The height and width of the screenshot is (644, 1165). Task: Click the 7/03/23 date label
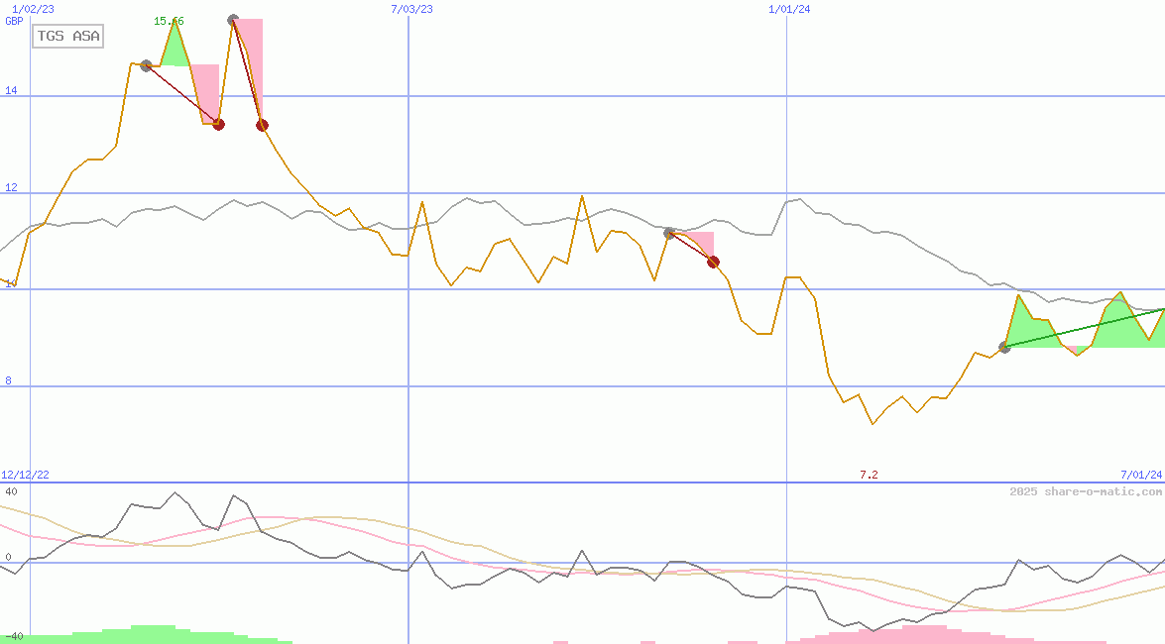[x=411, y=9]
